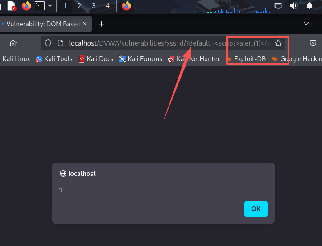The image size is (322, 246).
Task: Switch to workspace 3
Action: click(94, 6)
